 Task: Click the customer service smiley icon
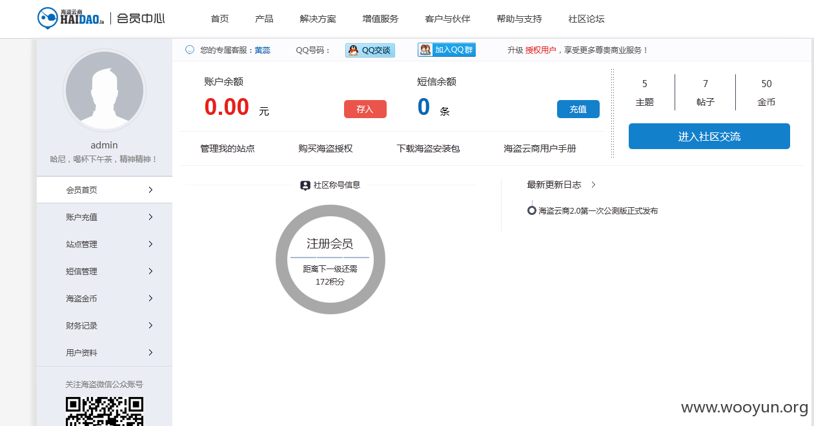[x=190, y=50]
